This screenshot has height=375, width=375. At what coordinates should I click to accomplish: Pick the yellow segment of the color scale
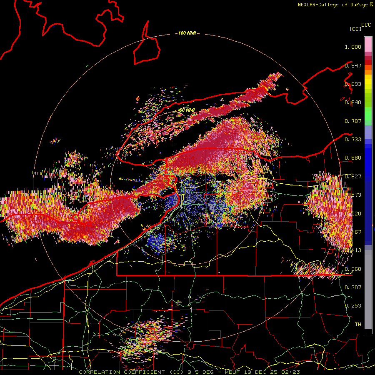tap(368, 82)
